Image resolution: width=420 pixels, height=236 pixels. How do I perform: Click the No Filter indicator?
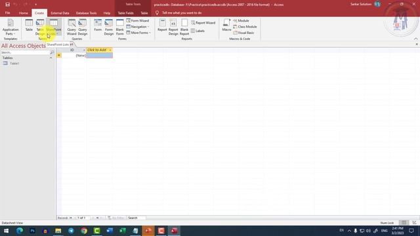click(x=116, y=218)
